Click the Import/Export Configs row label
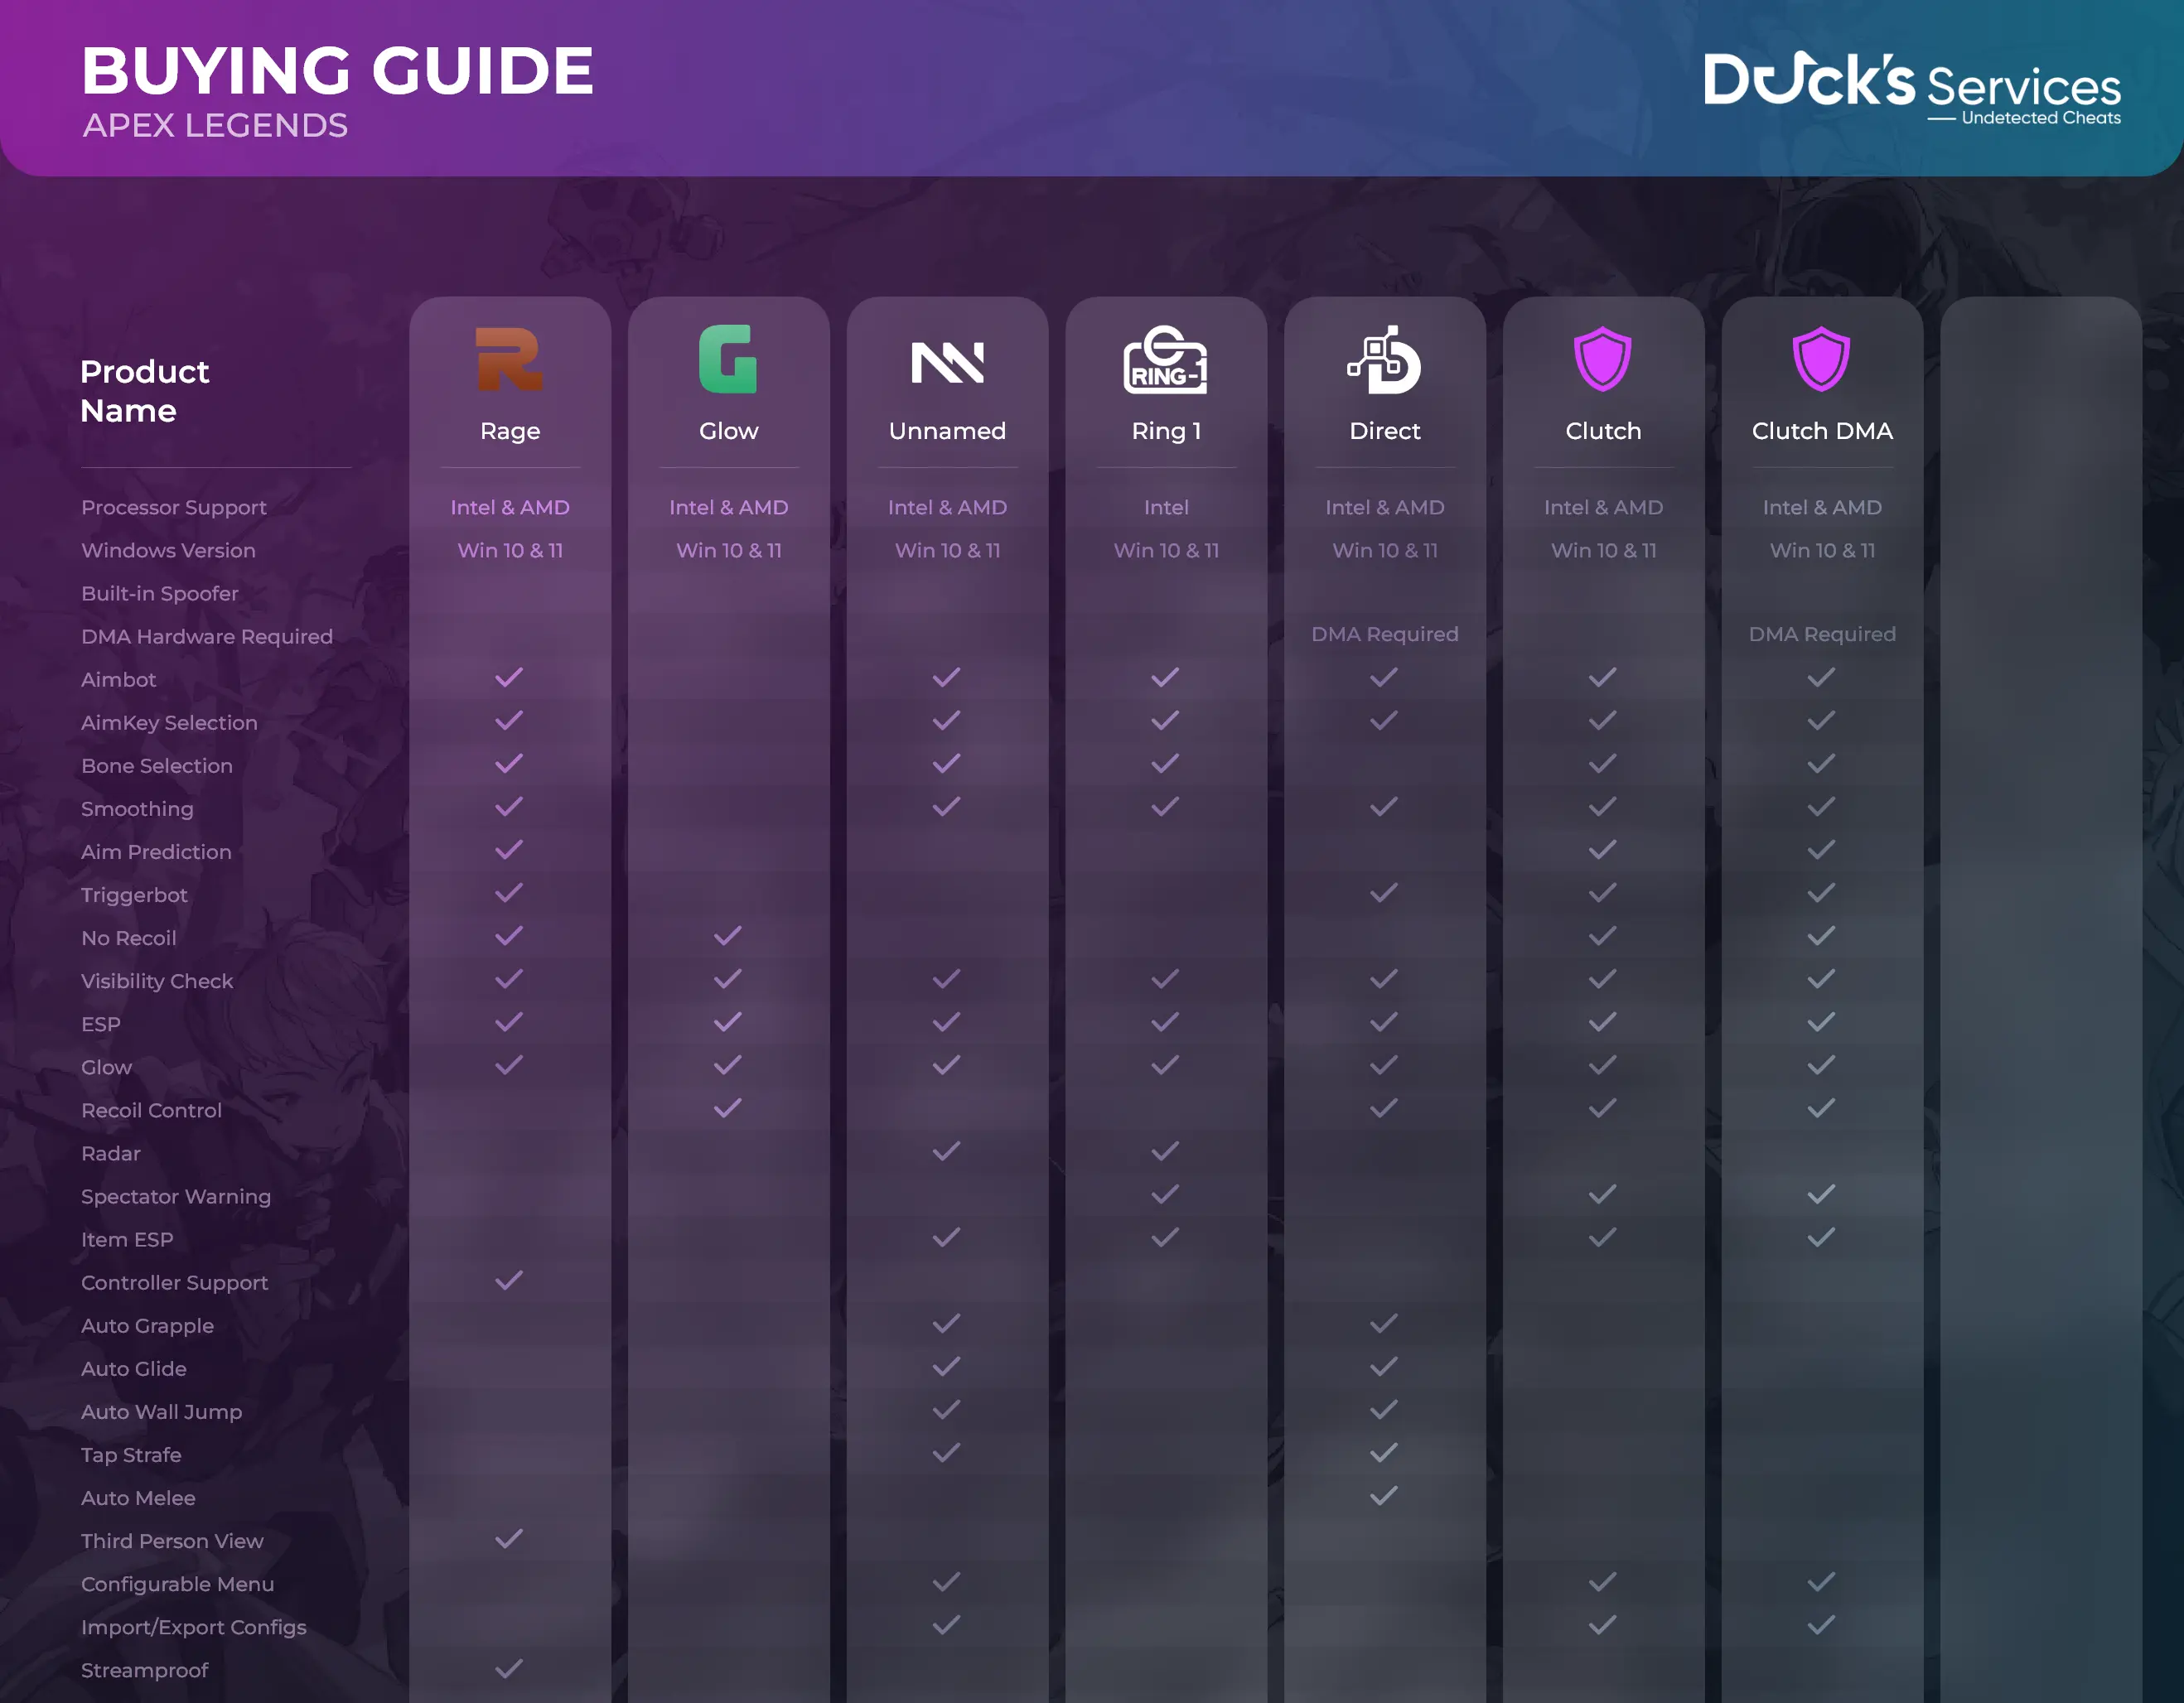 [194, 1627]
